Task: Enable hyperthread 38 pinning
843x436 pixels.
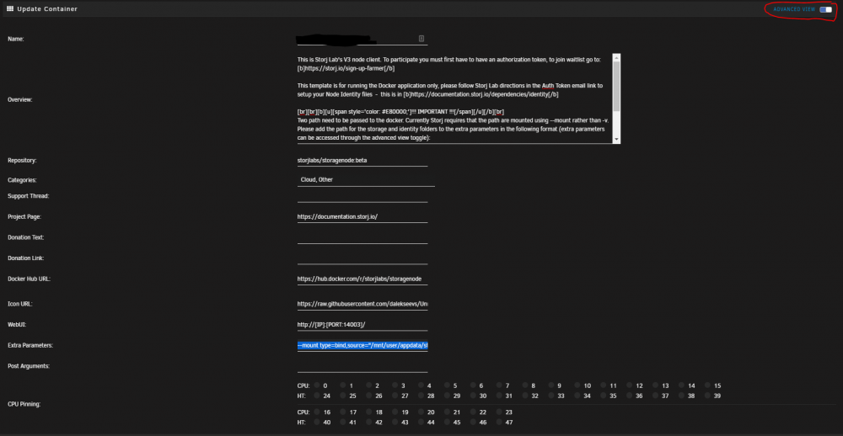Action: tap(682, 396)
